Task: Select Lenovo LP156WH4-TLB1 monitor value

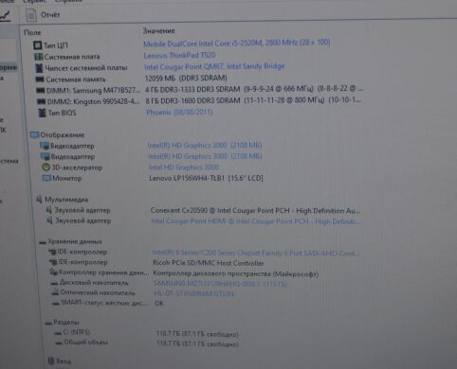Action: pyautogui.click(x=206, y=178)
